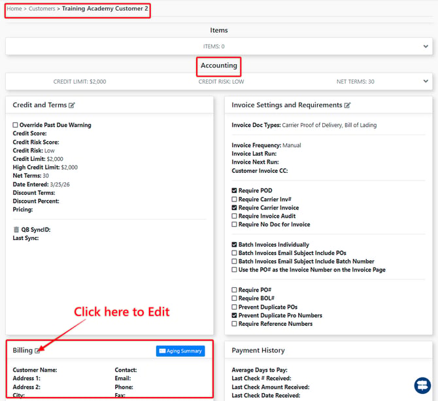Screen dimensions: 438x401
Task: Enable Batch Invoices Email Subject Include Batch Number
Action: [x=235, y=261]
